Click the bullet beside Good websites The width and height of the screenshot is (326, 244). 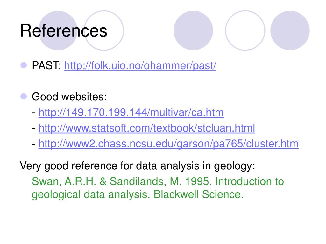pos(24,97)
